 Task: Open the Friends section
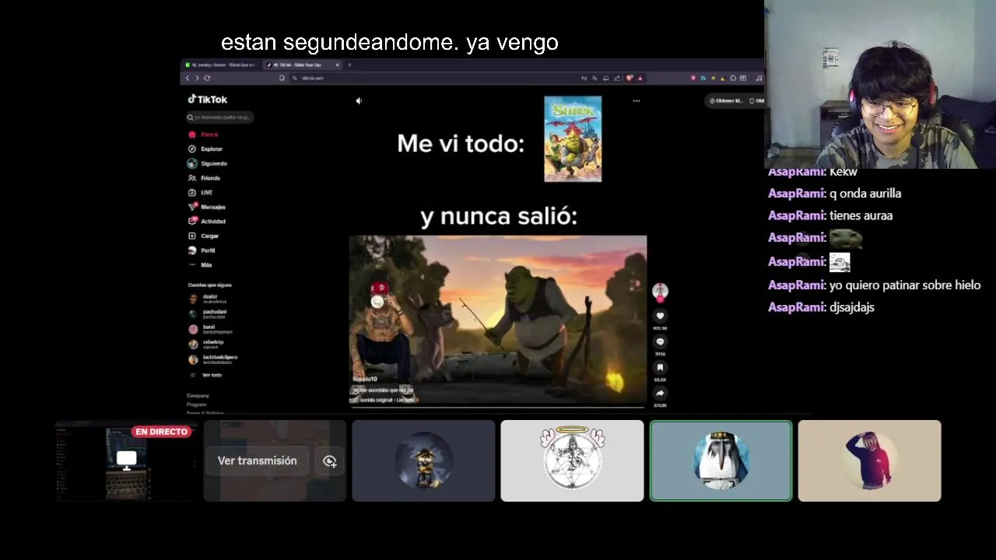(x=205, y=178)
